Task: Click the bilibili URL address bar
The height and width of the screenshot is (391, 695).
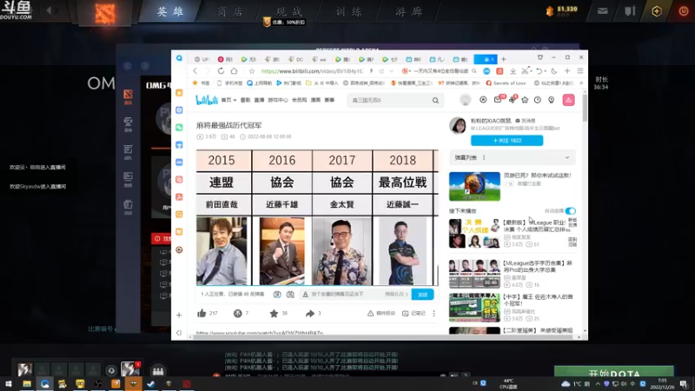Action: pos(313,71)
